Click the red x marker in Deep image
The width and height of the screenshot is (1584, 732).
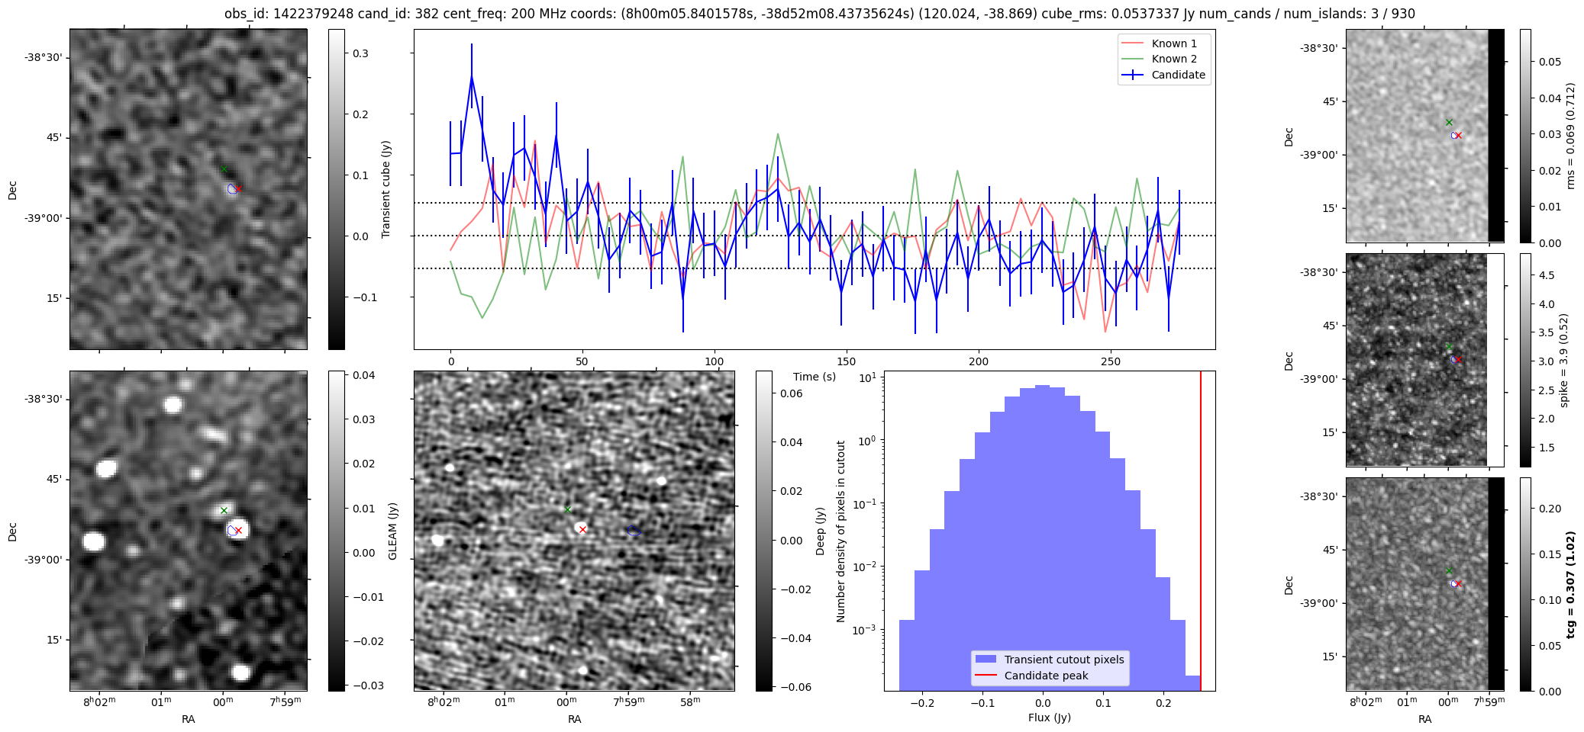pos(582,529)
